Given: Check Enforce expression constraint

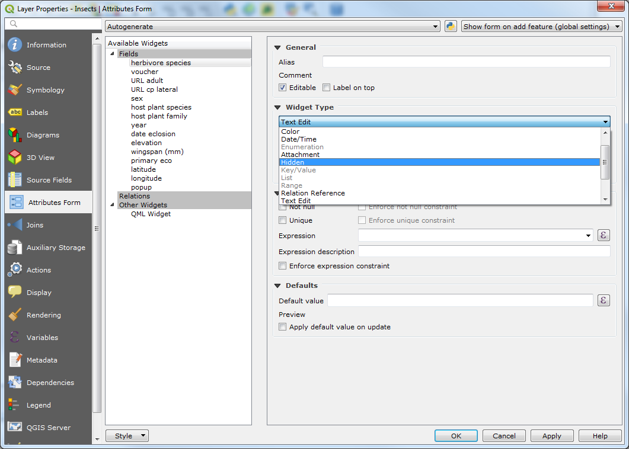Looking at the screenshot, I should pos(282,266).
